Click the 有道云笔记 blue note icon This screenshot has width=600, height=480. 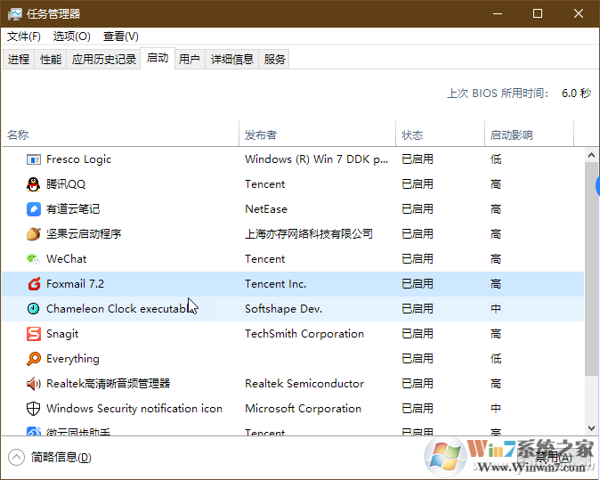(x=34, y=209)
